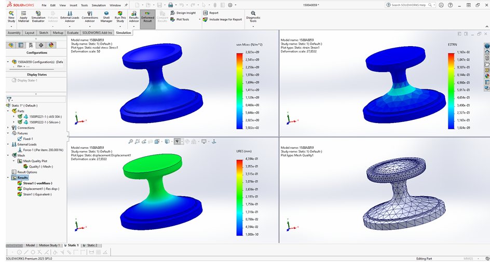Collapse the External Loads node
Viewport: 490px width, 262px height.
[x=8, y=145]
